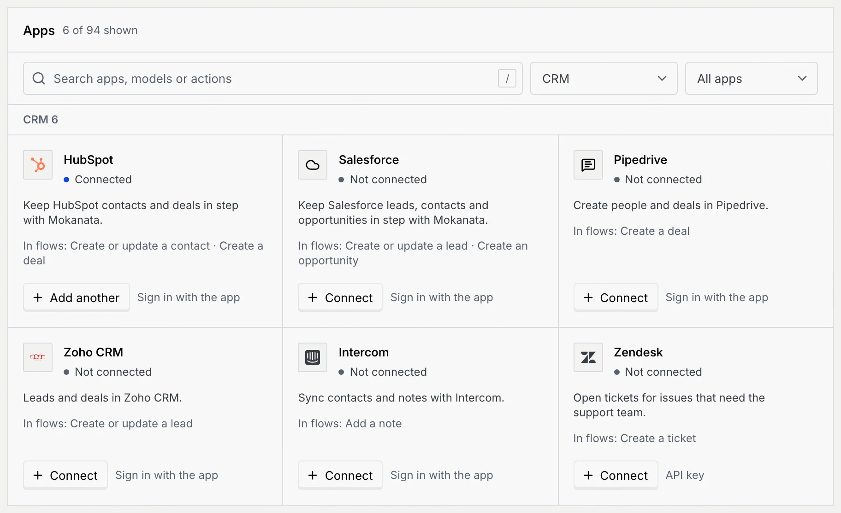The height and width of the screenshot is (513, 841).
Task: Click 'Leads and deals in Zoho CRM.' description
Action: click(x=103, y=398)
